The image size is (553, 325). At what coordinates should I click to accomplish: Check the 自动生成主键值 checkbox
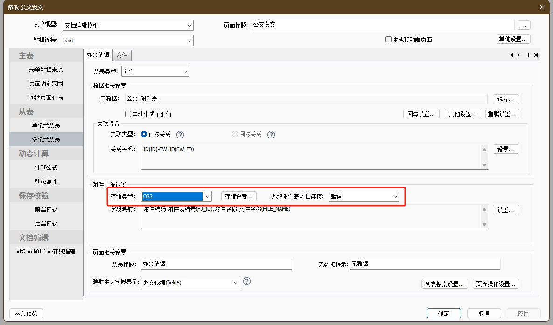coord(128,114)
